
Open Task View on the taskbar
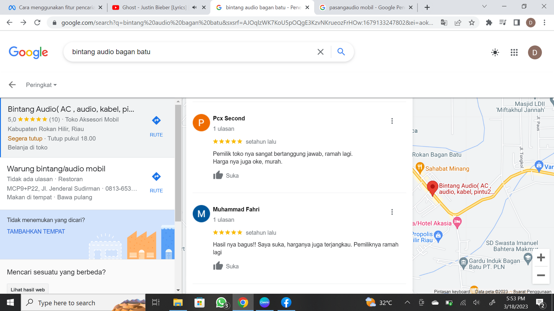tap(156, 302)
